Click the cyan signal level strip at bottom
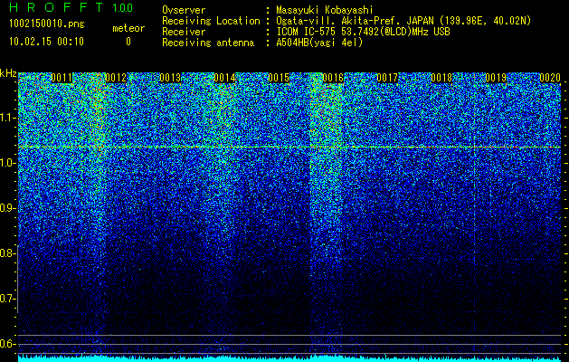569x362 pixels. click(289, 358)
